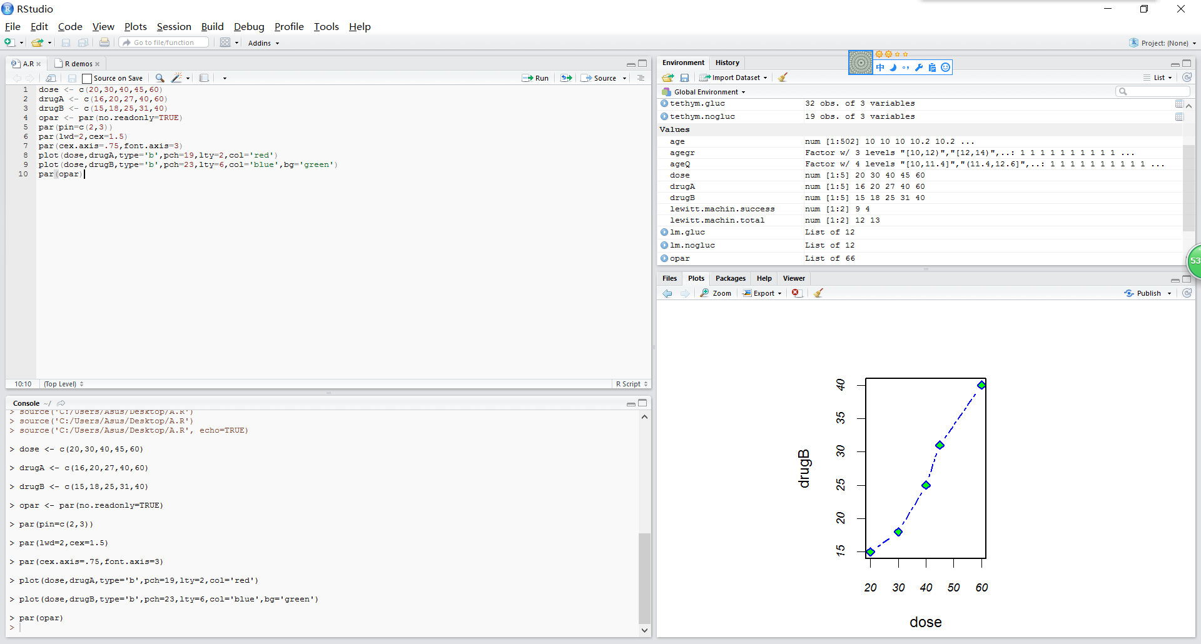
Task: Open the Session menu
Action: pyautogui.click(x=174, y=26)
